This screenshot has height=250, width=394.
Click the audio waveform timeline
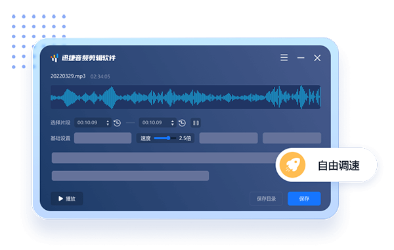(185, 97)
